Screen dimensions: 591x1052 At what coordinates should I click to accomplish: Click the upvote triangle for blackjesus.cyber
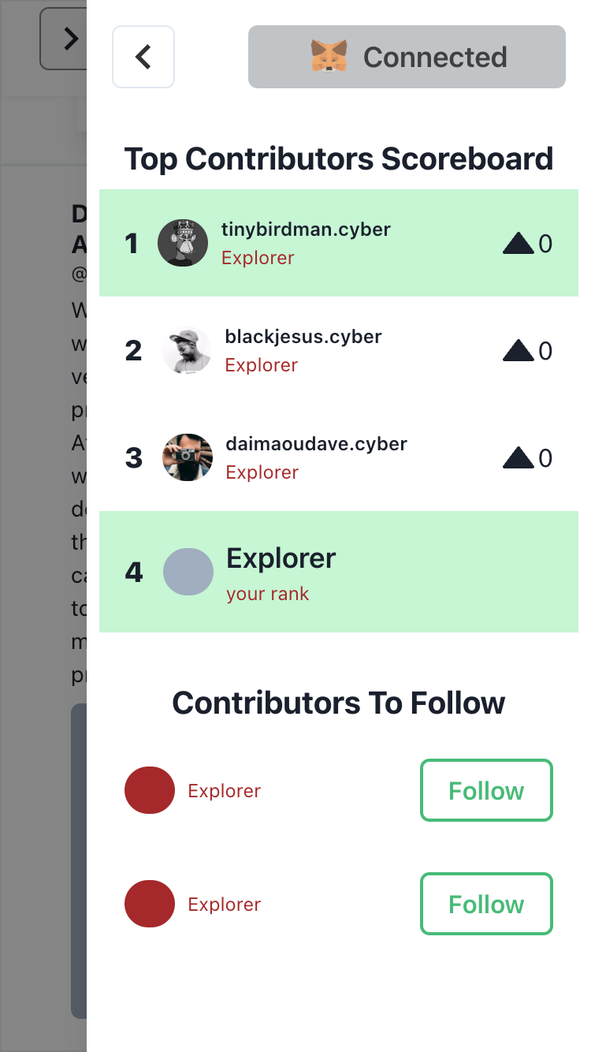click(x=519, y=351)
